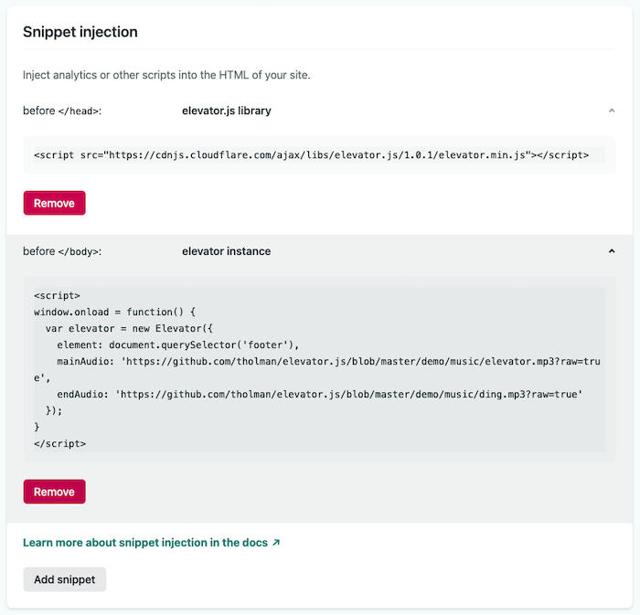The width and height of the screenshot is (640, 615).
Task: Open Learn more about snippet injection link
Action: pos(145,543)
